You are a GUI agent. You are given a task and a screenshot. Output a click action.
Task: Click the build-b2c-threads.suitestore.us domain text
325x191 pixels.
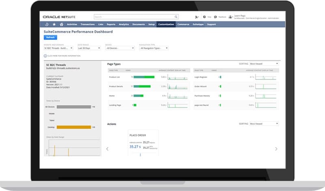coord(63,68)
